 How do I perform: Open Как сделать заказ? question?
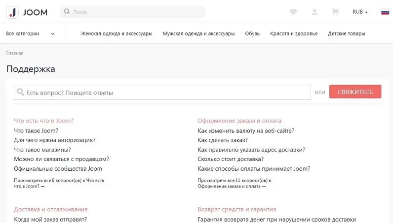pos(223,140)
